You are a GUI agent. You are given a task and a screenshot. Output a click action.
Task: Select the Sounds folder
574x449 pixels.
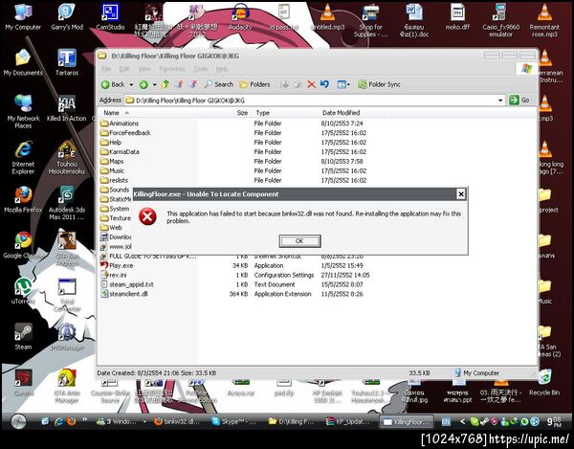(x=115, y=190)
